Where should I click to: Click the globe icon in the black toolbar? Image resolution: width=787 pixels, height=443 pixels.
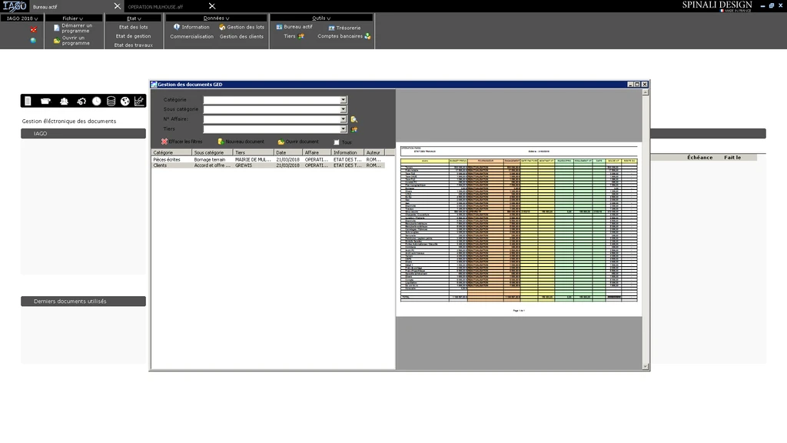125,101
